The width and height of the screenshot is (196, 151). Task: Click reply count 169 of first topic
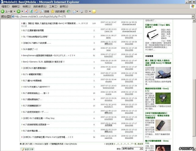(94, 23)
